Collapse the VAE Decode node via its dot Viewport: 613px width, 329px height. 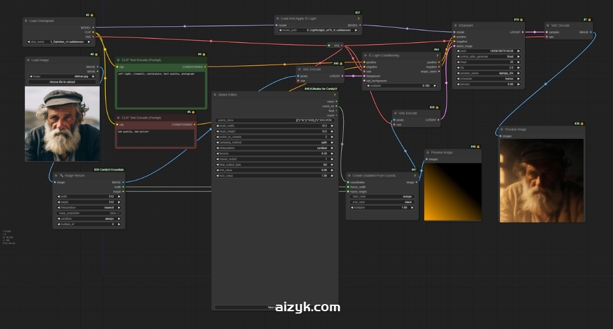click(x=548, y=26)
